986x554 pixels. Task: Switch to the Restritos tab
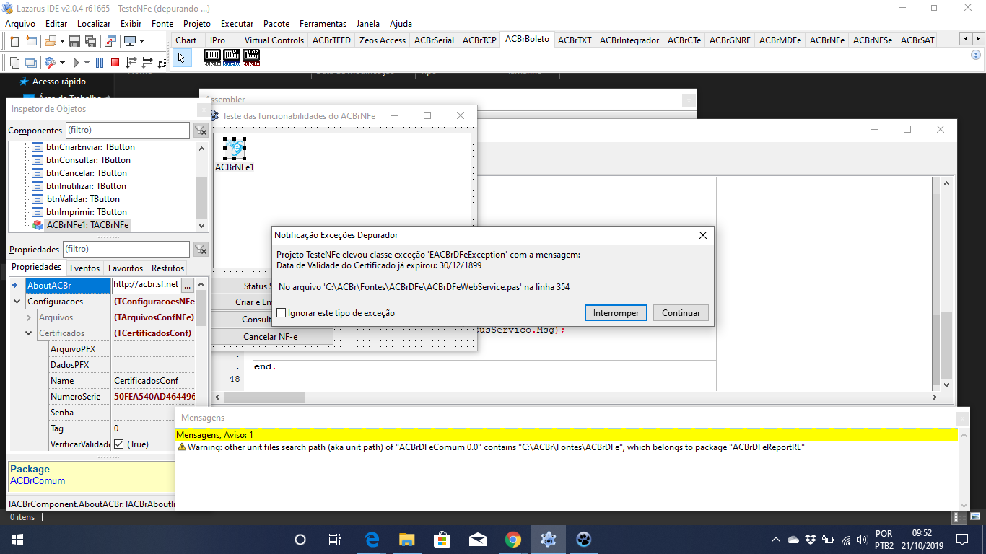[167, 268]
